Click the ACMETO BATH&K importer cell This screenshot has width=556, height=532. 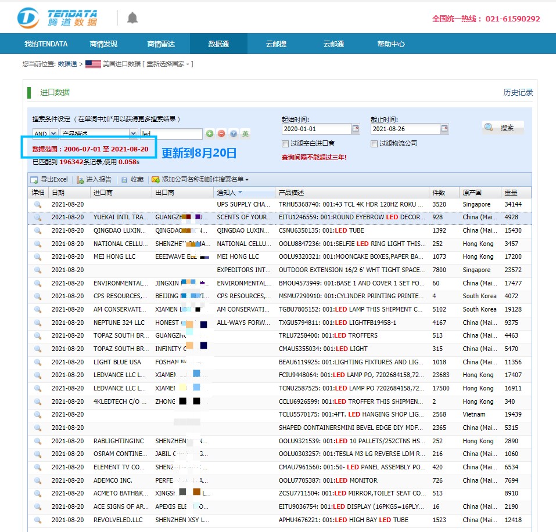tap(121, 494)
